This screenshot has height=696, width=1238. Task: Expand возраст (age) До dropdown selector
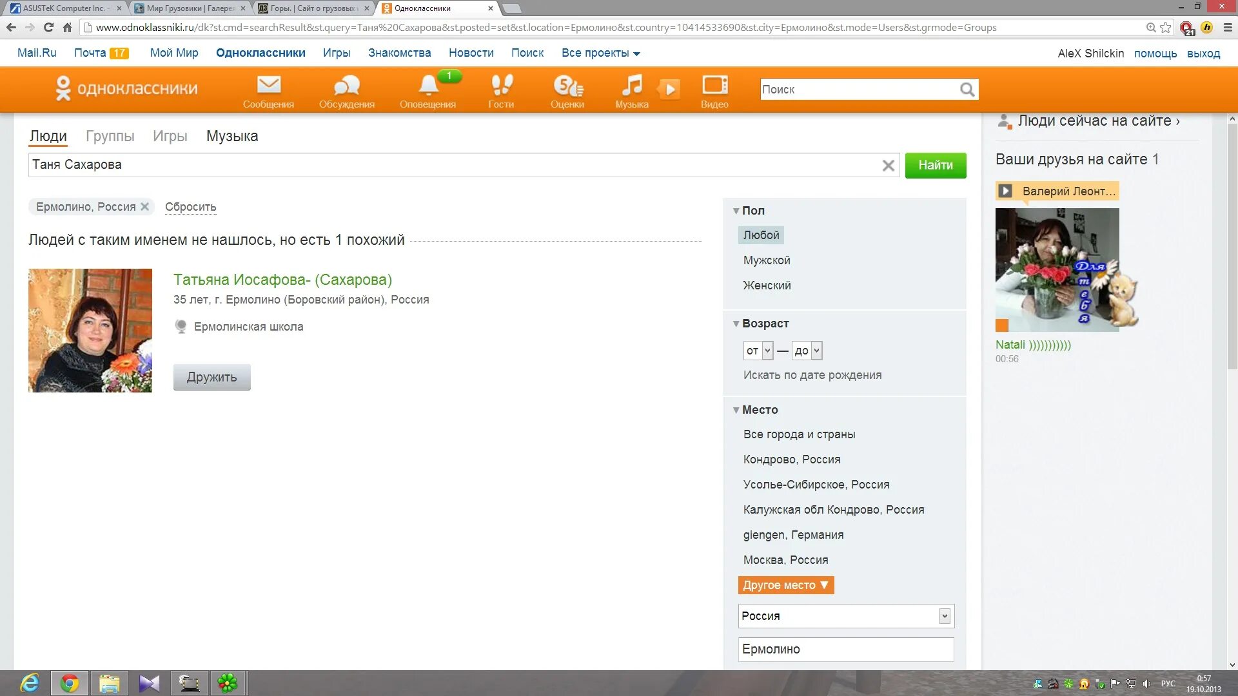[x=814, y=350]
